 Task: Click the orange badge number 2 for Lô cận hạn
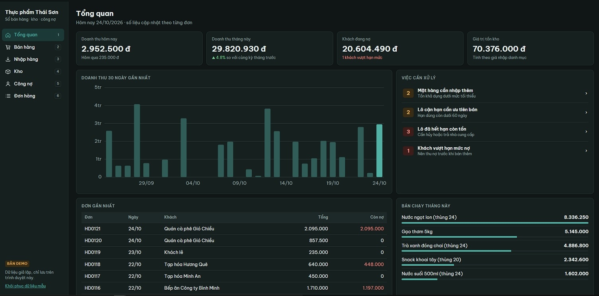(x=408, y=113)
